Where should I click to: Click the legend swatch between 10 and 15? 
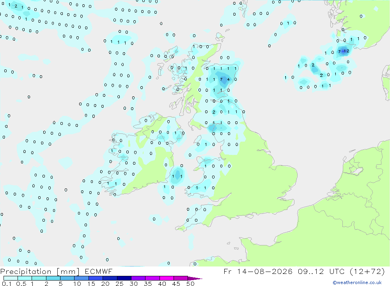coord(82,278)
